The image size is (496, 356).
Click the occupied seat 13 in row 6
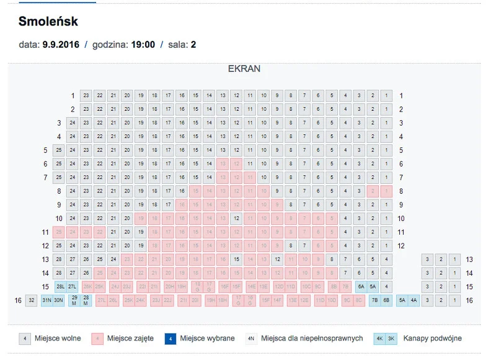pos(223,164)
